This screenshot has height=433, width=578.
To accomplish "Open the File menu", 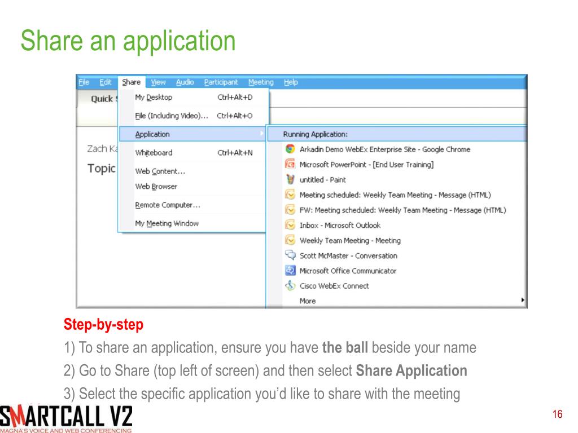I will [x=84, y=82].
